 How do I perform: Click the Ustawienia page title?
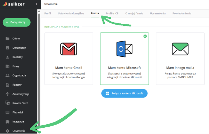click(x=51, y=4)
